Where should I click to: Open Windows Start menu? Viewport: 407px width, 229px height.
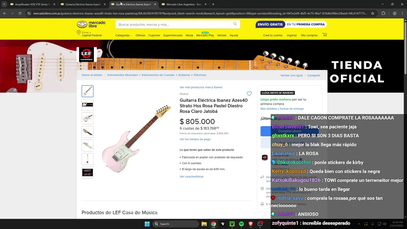(x=147, y=224)
